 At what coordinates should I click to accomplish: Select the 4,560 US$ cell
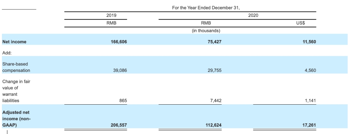[309, 70]
